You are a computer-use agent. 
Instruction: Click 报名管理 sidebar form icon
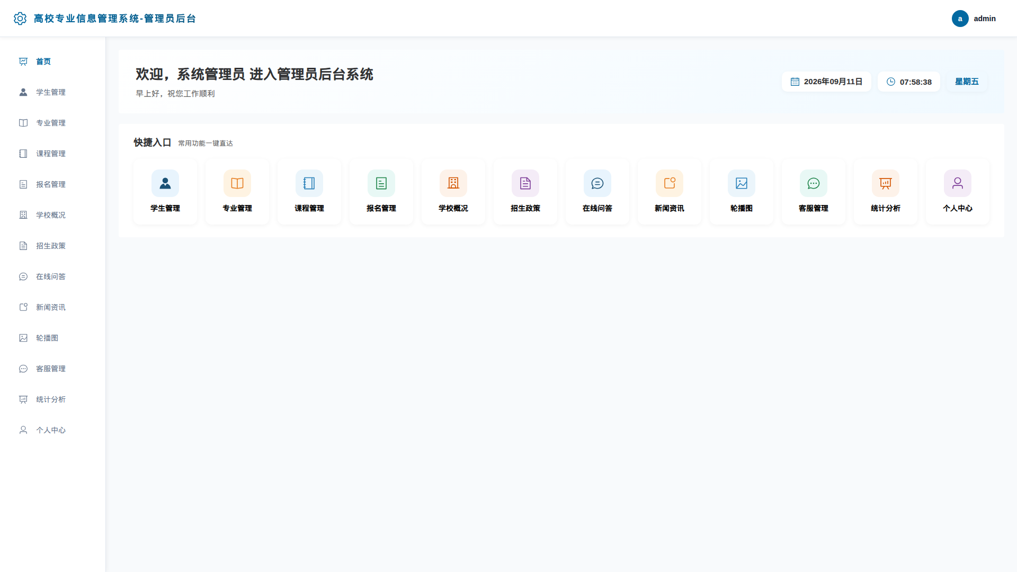(23, 184)
